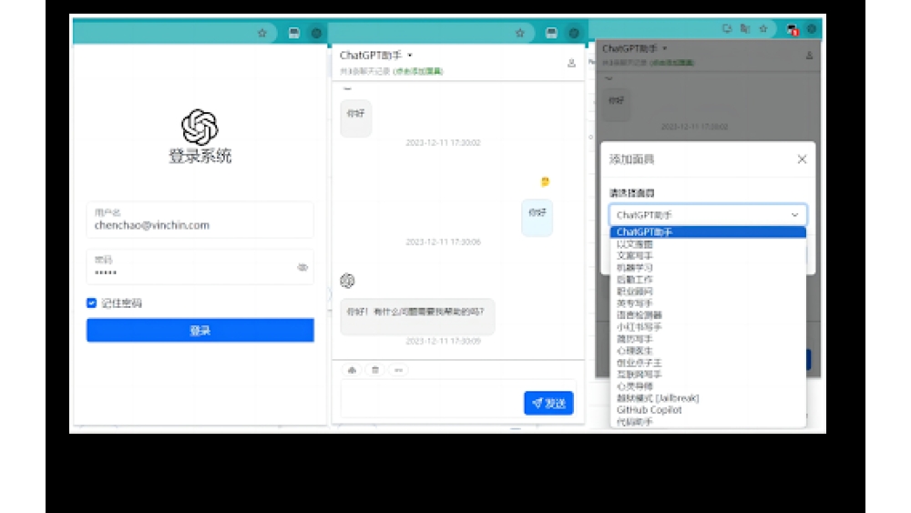Click the blue 登录 button
The width and height of the screenshot is (911, 513).
click(x=200, y=330)
